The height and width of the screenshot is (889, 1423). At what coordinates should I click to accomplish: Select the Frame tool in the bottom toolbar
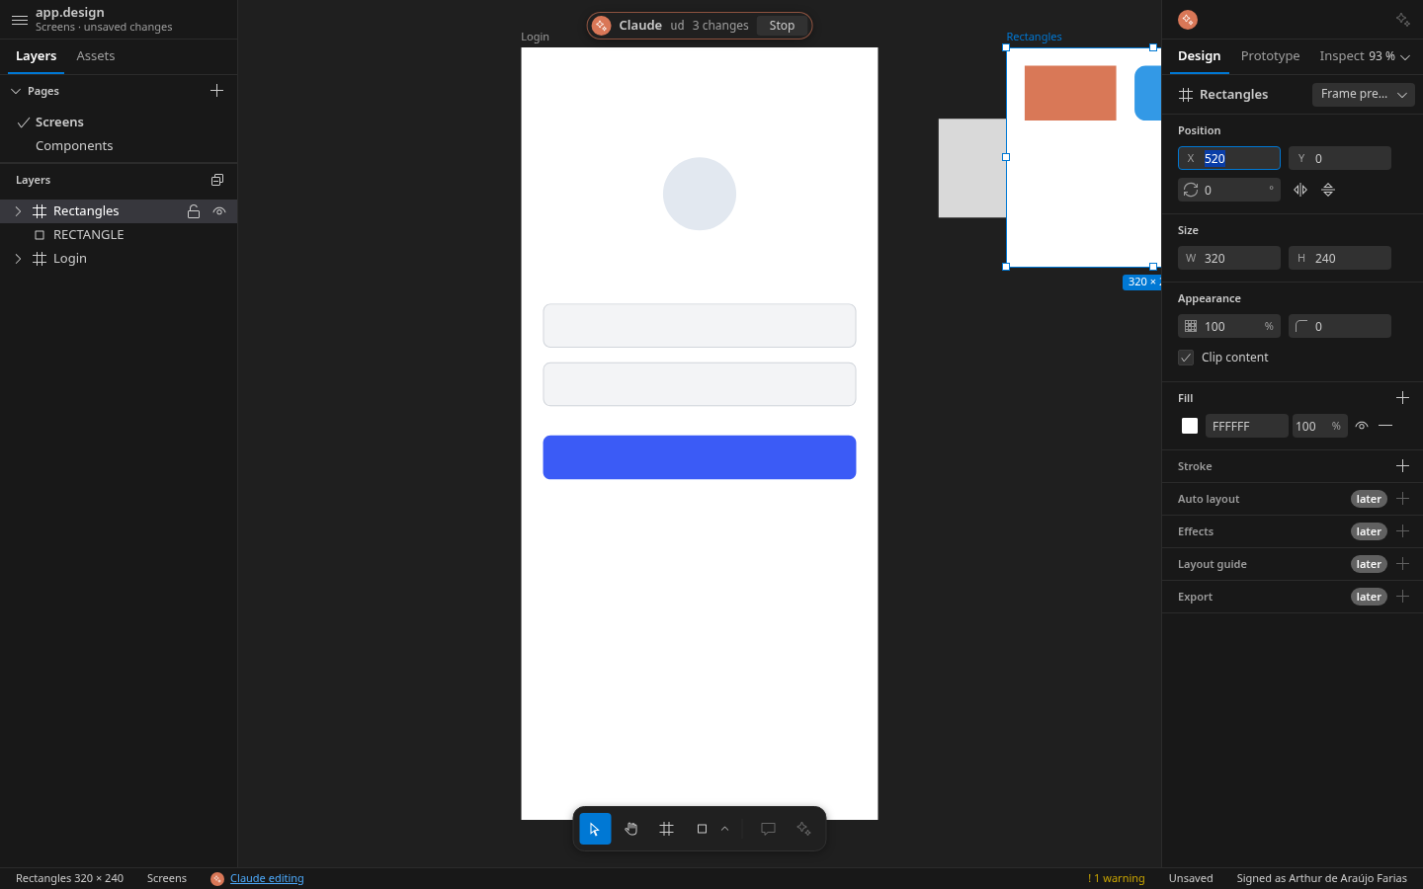coord(667,829)
